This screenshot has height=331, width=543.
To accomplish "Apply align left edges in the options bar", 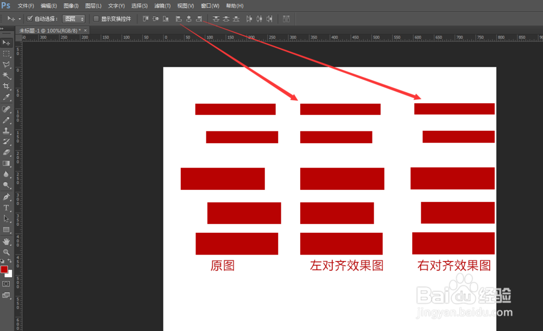I will [178, 18].
